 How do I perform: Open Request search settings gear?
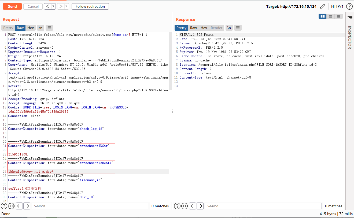11,206
